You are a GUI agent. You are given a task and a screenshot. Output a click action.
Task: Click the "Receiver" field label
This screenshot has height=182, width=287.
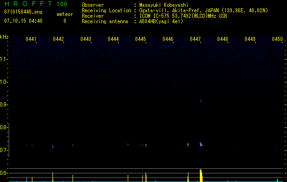(93, 16)
